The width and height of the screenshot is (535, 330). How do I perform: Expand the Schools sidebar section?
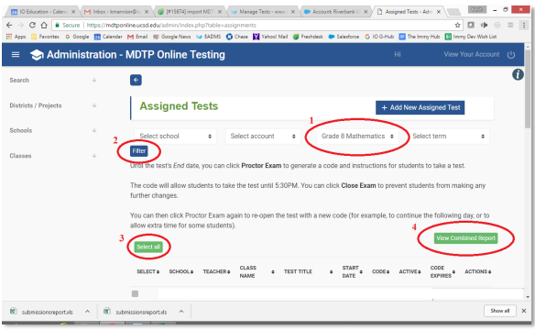53,130
